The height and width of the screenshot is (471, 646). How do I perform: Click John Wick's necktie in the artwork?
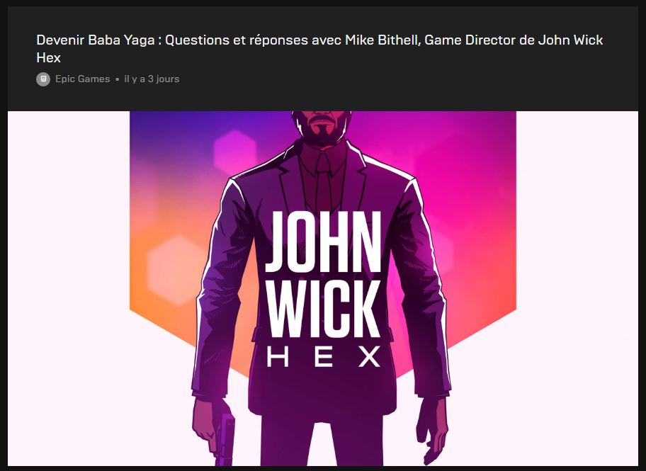[x=324, y=181]
